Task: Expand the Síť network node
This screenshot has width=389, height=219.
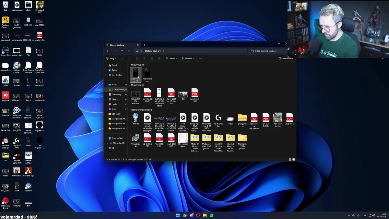Action: click(106, 148)
